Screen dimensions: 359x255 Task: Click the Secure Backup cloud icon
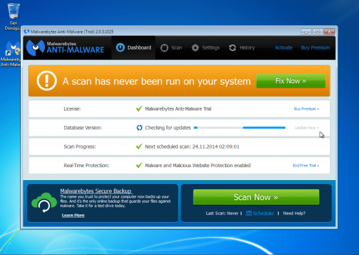coord(44,203)
